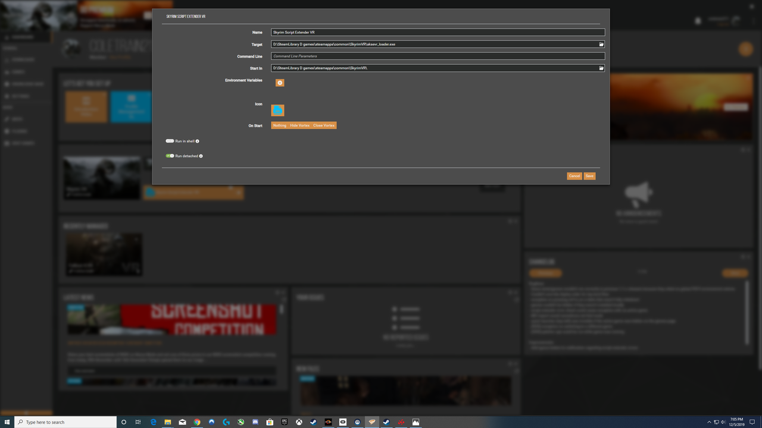Select Nothing for On Start
Viewport: 762px width, 428px height.
(x=279, y=125)
